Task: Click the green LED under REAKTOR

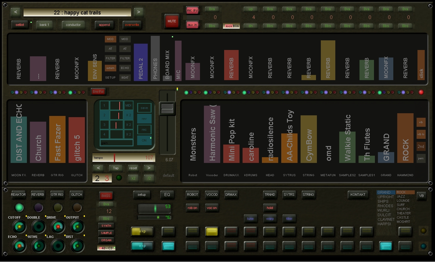Action: coord(19,207)
